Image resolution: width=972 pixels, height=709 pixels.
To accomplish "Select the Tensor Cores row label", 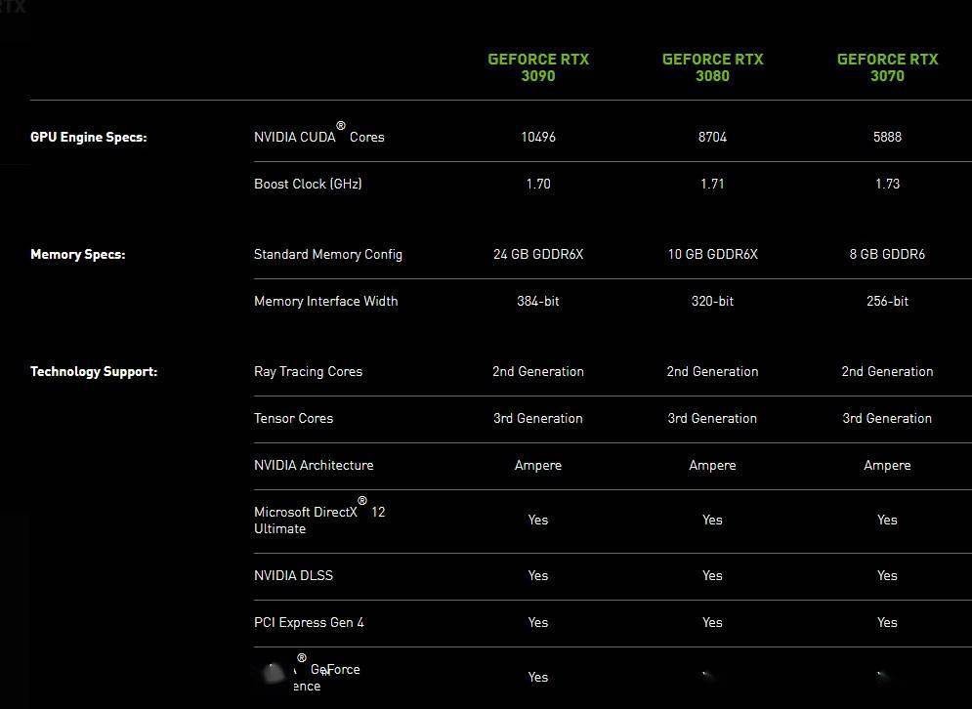I will pos(293,418).
